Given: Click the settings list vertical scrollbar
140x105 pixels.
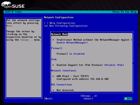Looking at the screenshot, I should click(x=133, y=48).
